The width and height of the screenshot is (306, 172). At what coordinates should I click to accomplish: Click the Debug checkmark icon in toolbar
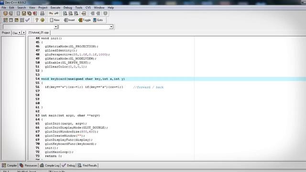[28, 20]
